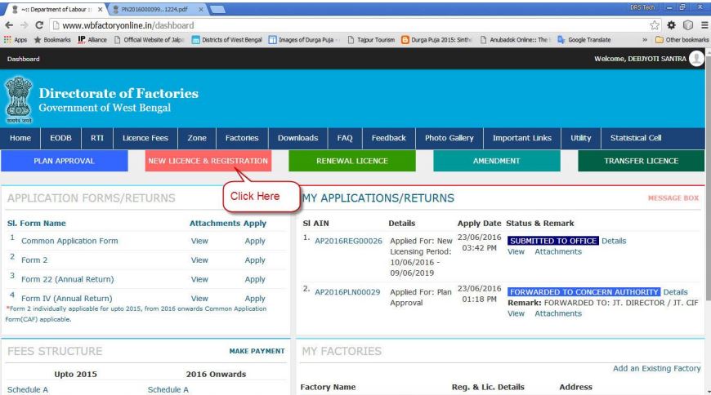Open the Anubadok Online bookmark

pos(514,40)
